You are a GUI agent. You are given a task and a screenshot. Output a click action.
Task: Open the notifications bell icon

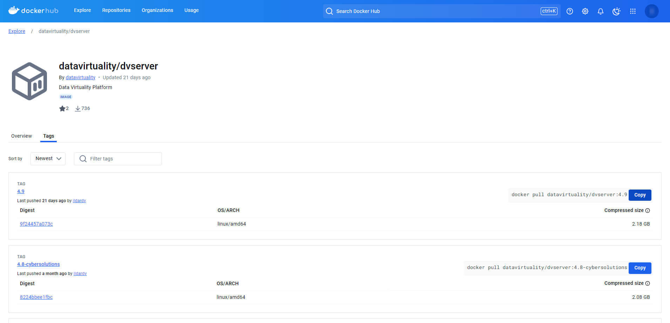pos(601,11)
